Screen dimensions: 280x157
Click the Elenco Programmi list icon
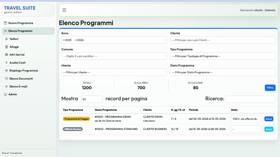(5, 31)
